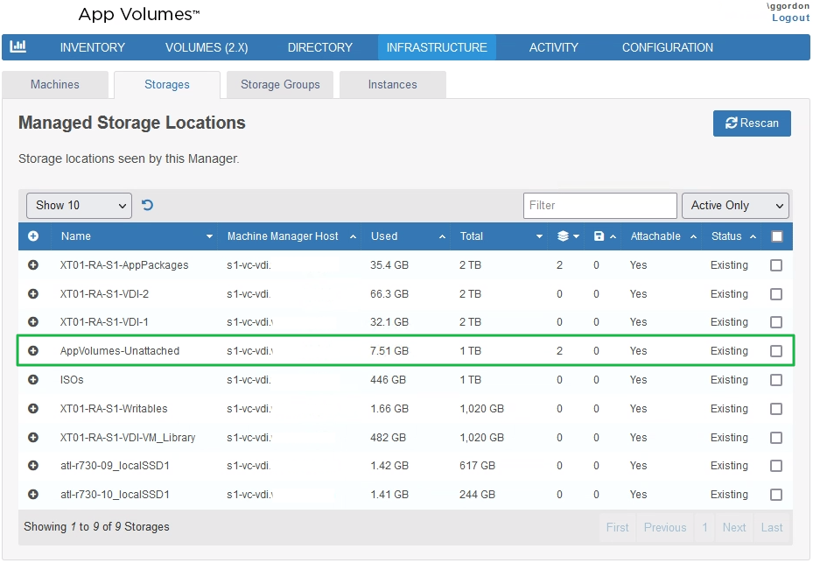Click the Name column sort arrow
This screenshot has width=813, height=563.
[209, 236]
